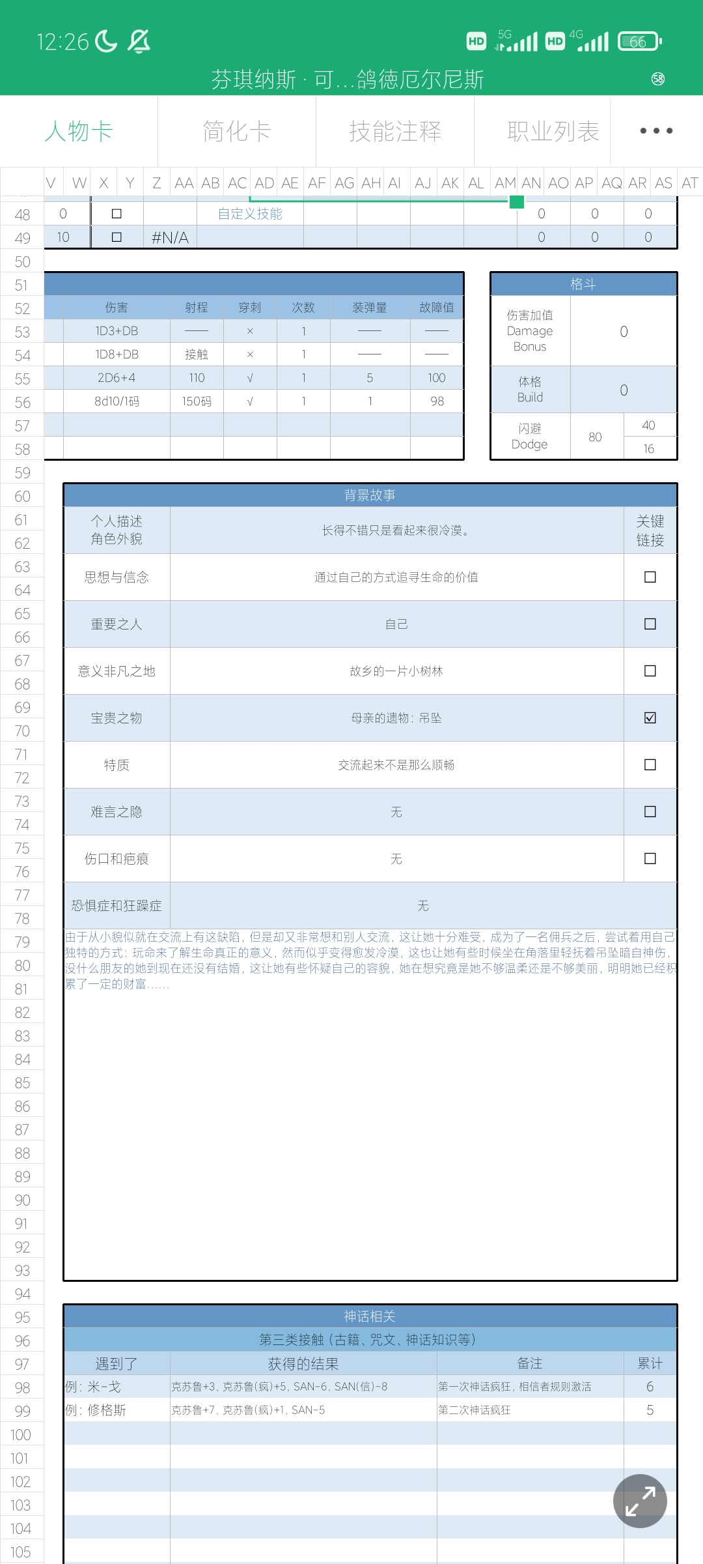Toggle the checkbox in row 49
Image resolution: width=703 pixels, height=1564 pixels.
(117, 237)
